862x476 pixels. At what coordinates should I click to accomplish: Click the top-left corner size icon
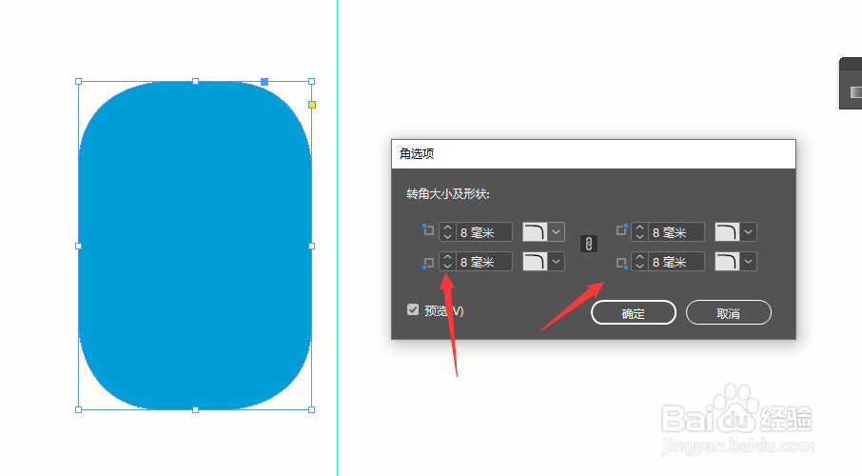coord(428,230)
